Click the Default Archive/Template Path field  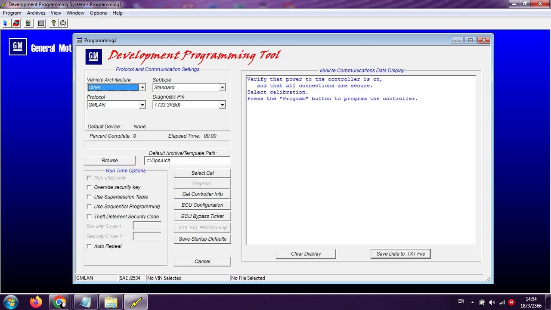[187, 161]
